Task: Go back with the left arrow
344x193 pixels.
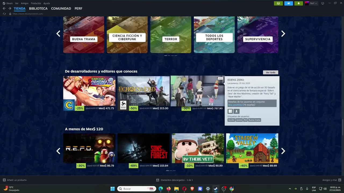Action: coord(4,9)
